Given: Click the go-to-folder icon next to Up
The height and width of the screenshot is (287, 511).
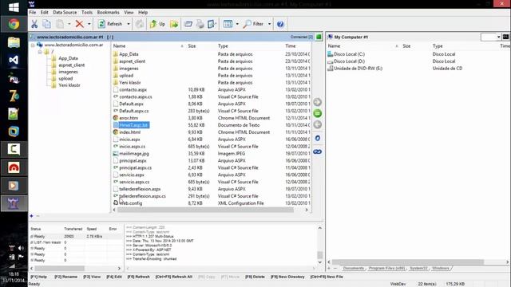Looking at the screenshot, I should [174, 24].
